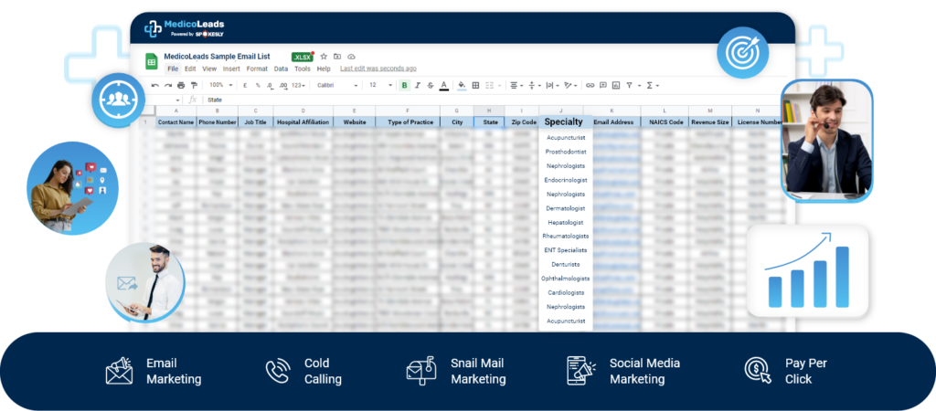The width and height of the screenshot is (936, 411).
Task: Toggle strikethrough formatting
Action: pos(431,85)
